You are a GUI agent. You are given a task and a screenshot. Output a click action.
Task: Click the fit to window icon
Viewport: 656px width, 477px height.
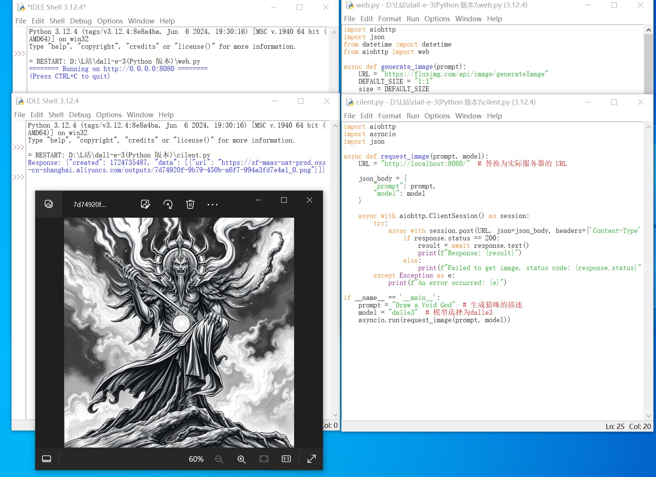tap(264, 459)
